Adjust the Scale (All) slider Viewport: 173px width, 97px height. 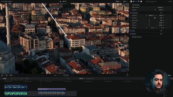(152, 20)
